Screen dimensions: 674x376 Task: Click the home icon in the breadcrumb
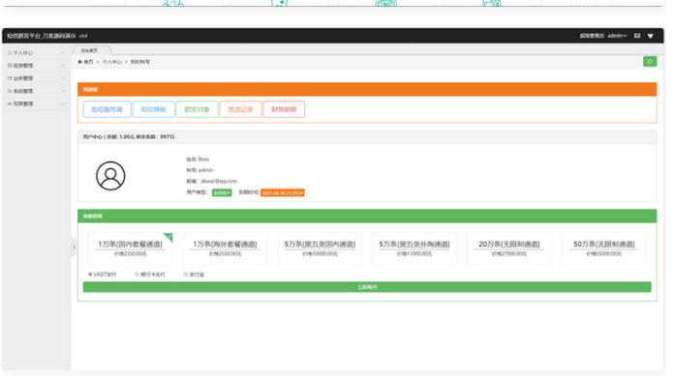[x=80, y=62]
